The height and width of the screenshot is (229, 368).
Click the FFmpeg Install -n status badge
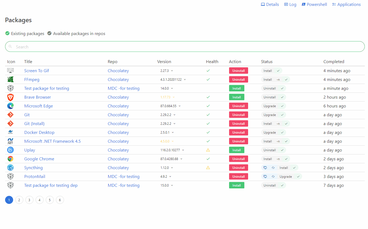coord(276,79)
